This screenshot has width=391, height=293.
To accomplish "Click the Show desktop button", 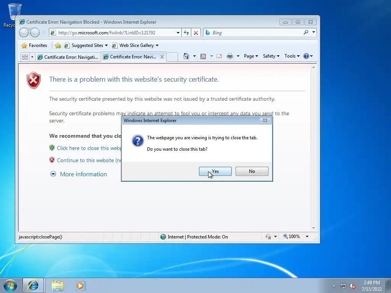I will (x=388, y=285).
